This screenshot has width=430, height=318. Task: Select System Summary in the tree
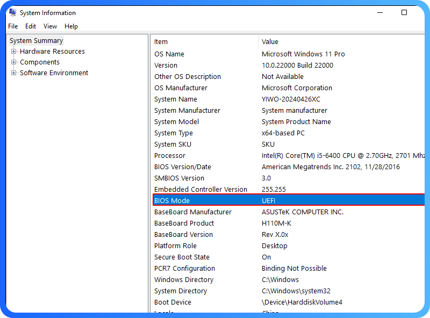pos(36,41)
